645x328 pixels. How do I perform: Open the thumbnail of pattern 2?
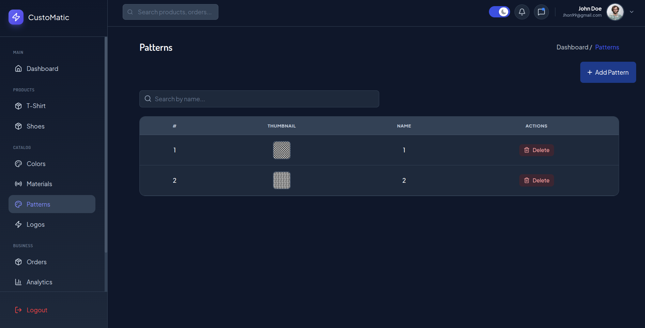pos(282,180)
